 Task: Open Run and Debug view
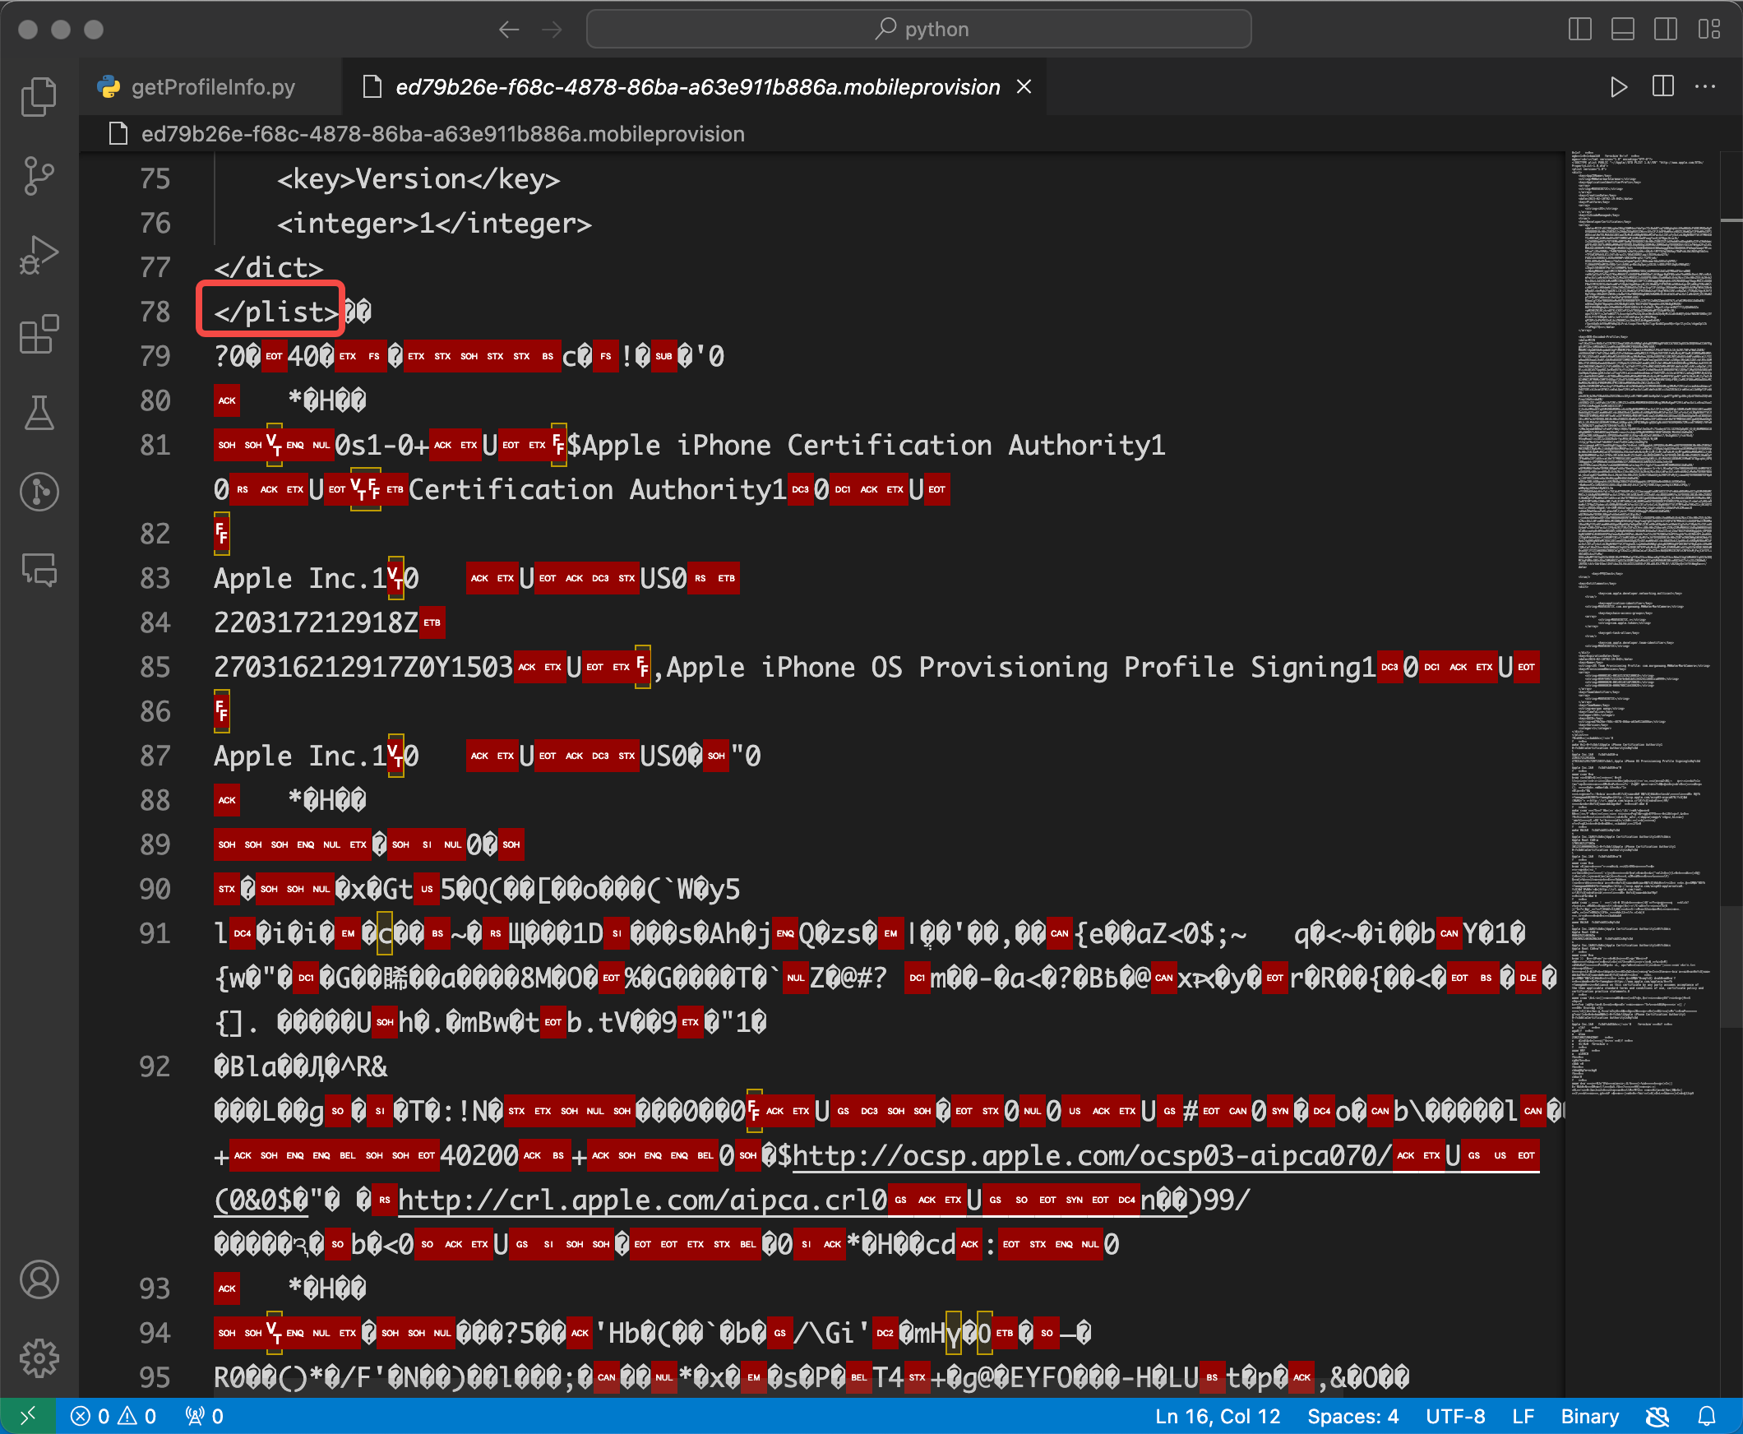pos(39,255)
